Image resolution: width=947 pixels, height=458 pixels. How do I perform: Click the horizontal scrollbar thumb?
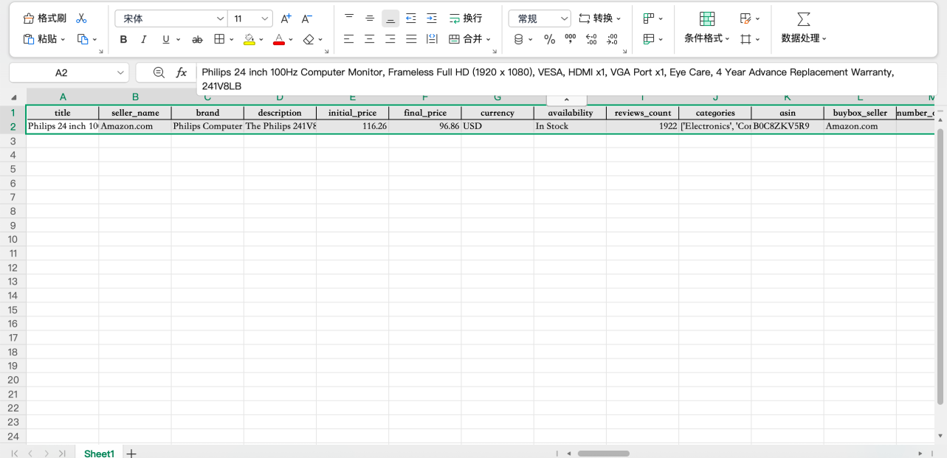pyautogui.click(x=604, y=454)
